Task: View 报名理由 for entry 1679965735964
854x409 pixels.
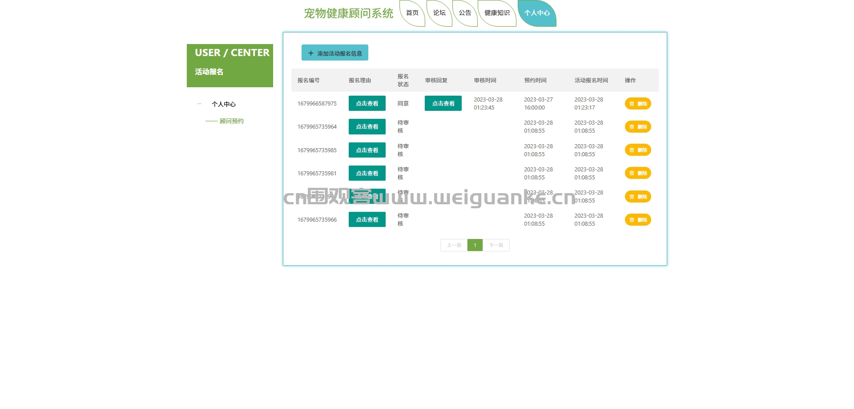Action: tap(367, 126)
